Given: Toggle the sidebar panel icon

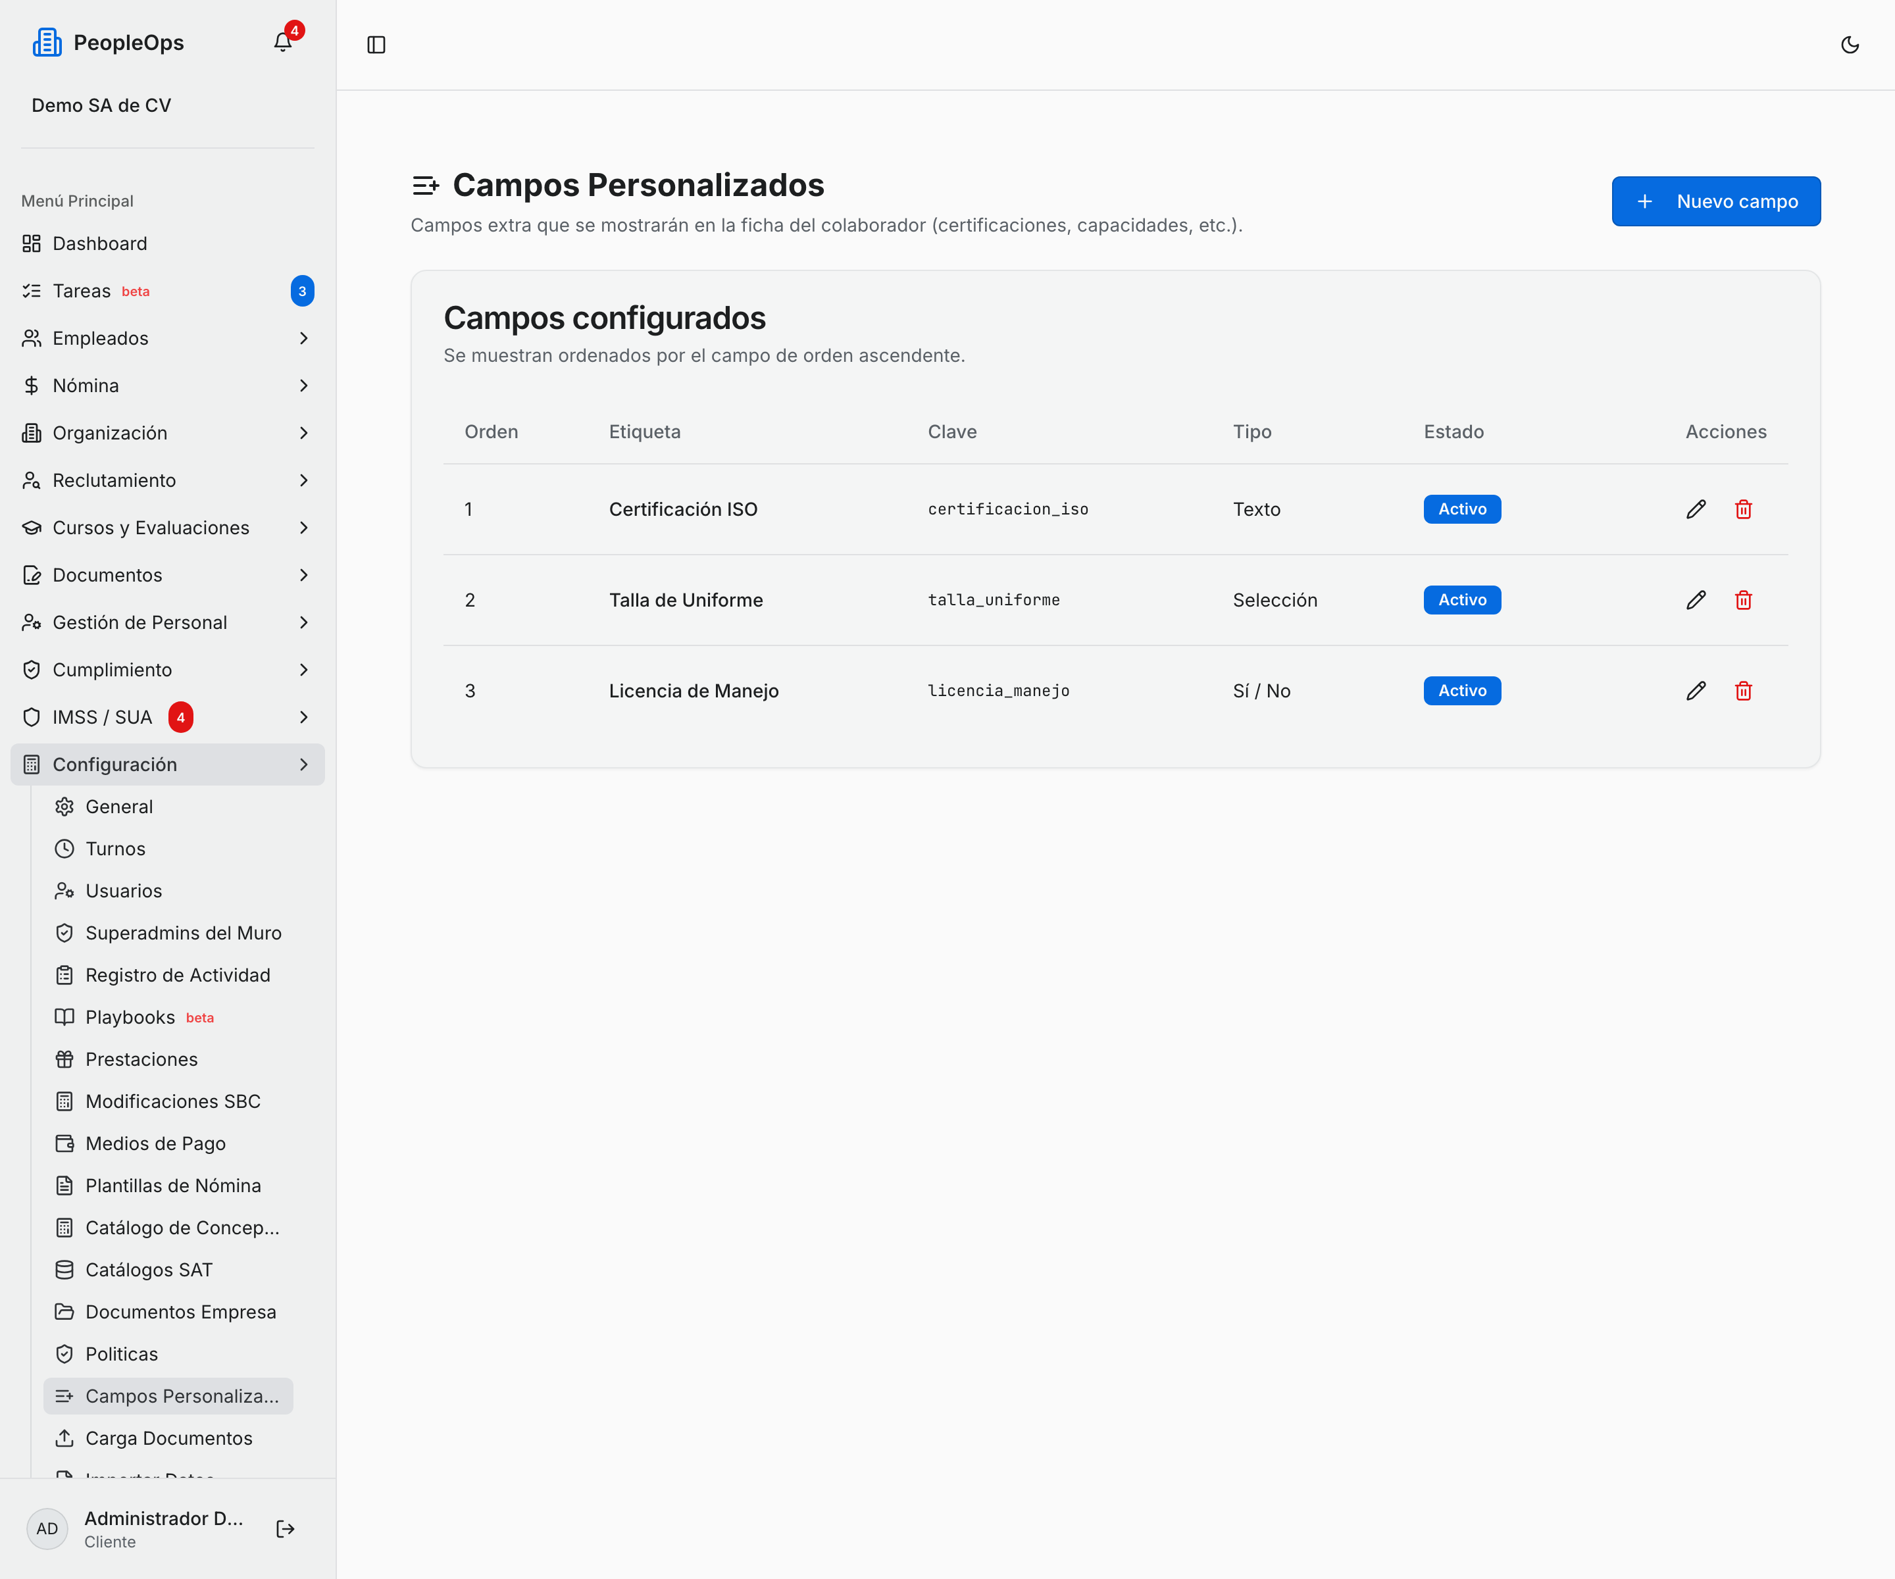Looking at the screenshot, I should tap(376, 44).
